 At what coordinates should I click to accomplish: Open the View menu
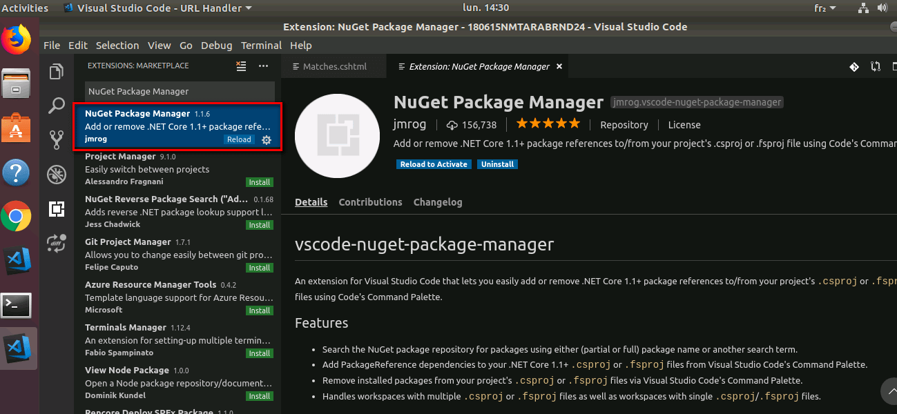(159, 46)
